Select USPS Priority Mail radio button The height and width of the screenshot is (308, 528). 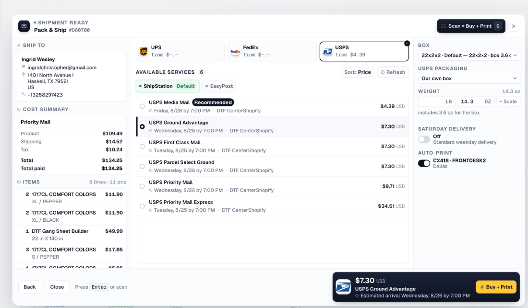(142, 186)
